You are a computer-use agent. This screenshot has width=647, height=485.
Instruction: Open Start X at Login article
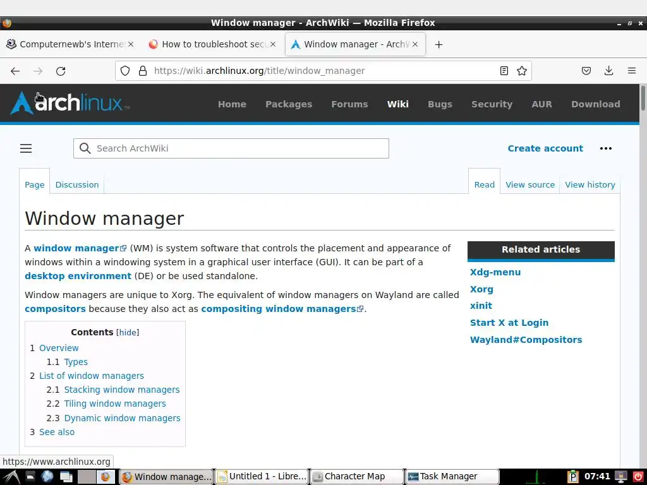[x=509, y=323]
